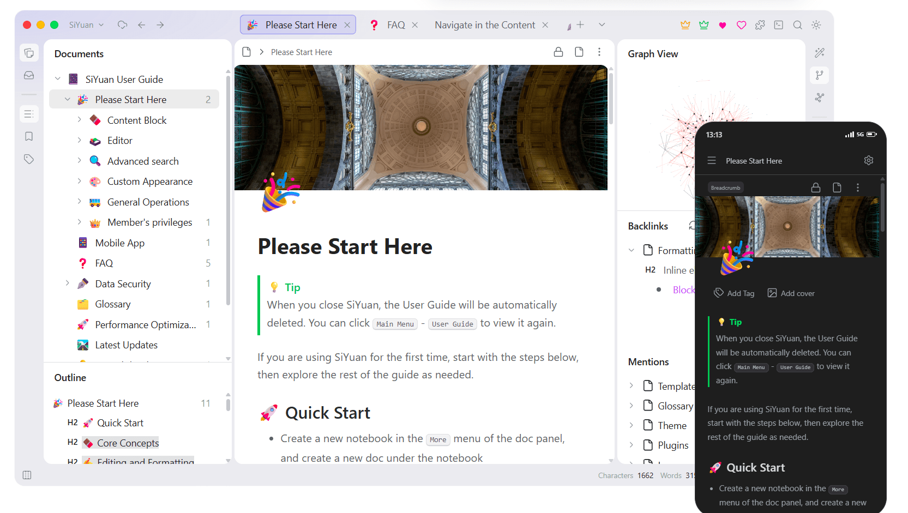Expand the Advanced search tree node
The image size is (908, 513).
click(x=80, y=161)
